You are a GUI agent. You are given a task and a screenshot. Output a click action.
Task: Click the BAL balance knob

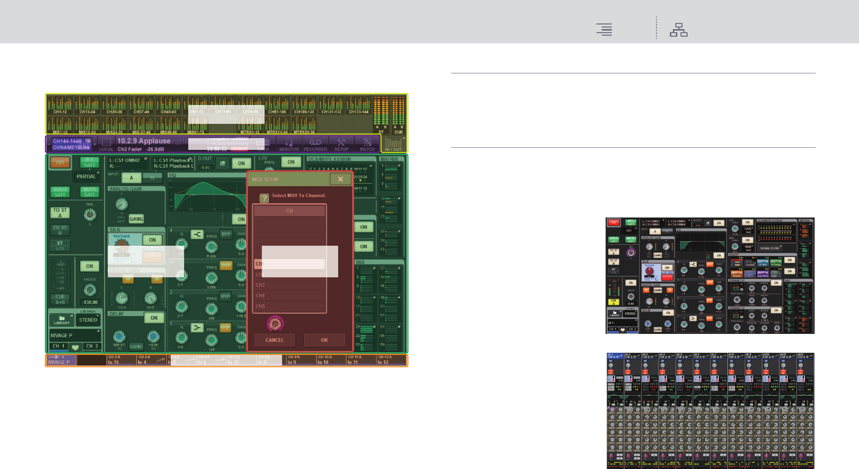[90, 215]
